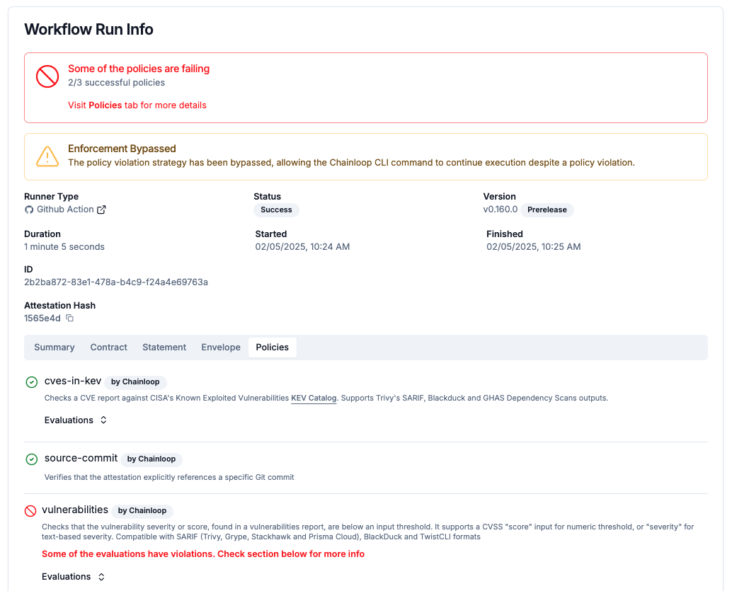Viewport: 732px width, 591px height.
Task: Expand Evaluations under cves-in-kev policy
Action: pos(76,420)
